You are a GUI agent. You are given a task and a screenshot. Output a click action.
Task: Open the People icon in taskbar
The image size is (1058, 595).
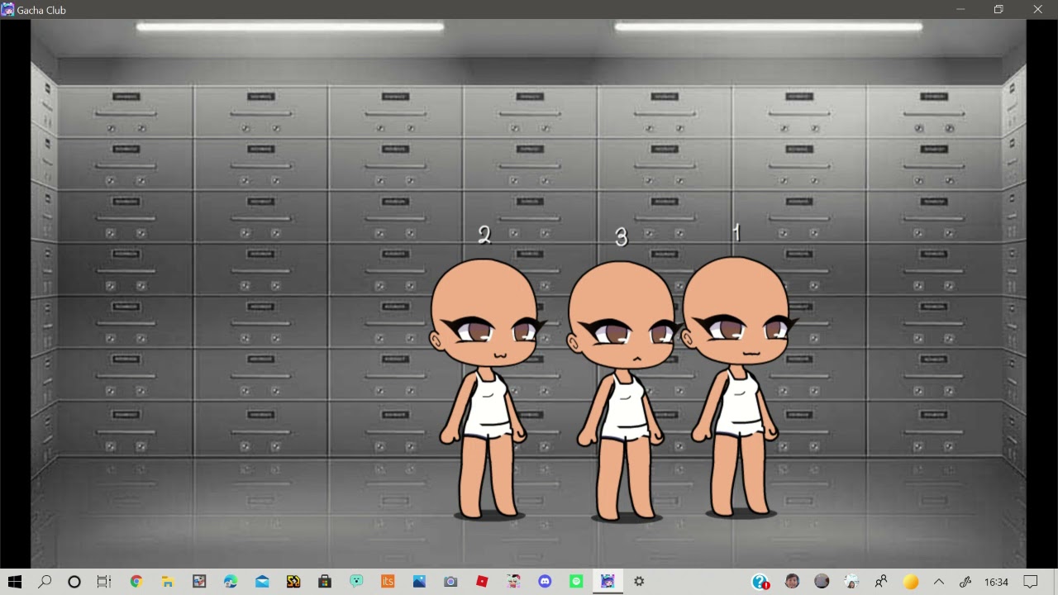pyautogui.click(x=881, y=582)
